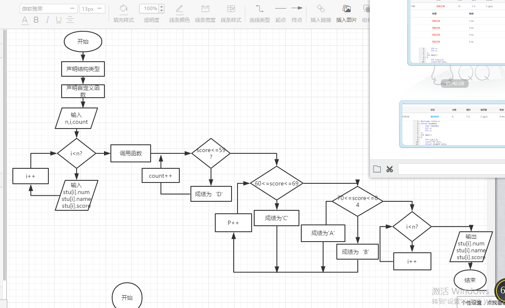Open the font family dropdown 微软雅黑
The height and width of the screenshot is (308, 505).
(49, 9)
